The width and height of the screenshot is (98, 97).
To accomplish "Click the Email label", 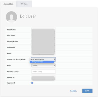I will (x=9, y=53).
